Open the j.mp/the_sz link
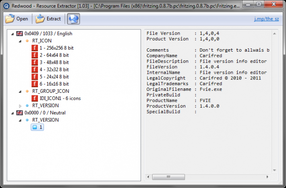The image size is (286, 188). pyautogui.click(x=266, y=19)
